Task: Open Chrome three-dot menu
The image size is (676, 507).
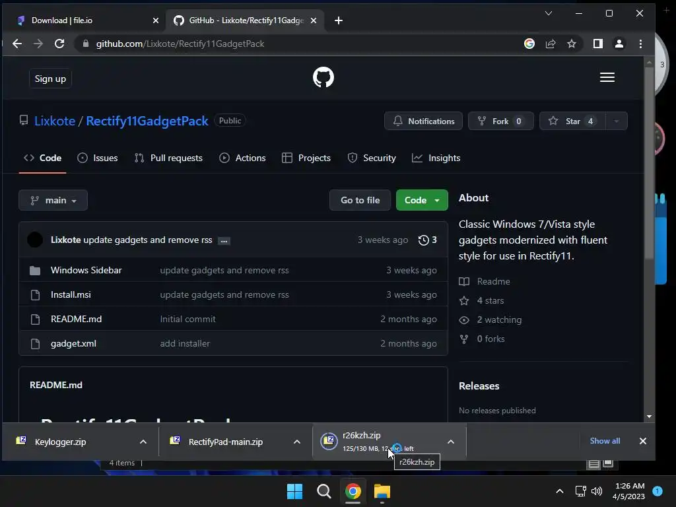Action: coord(640,44)
